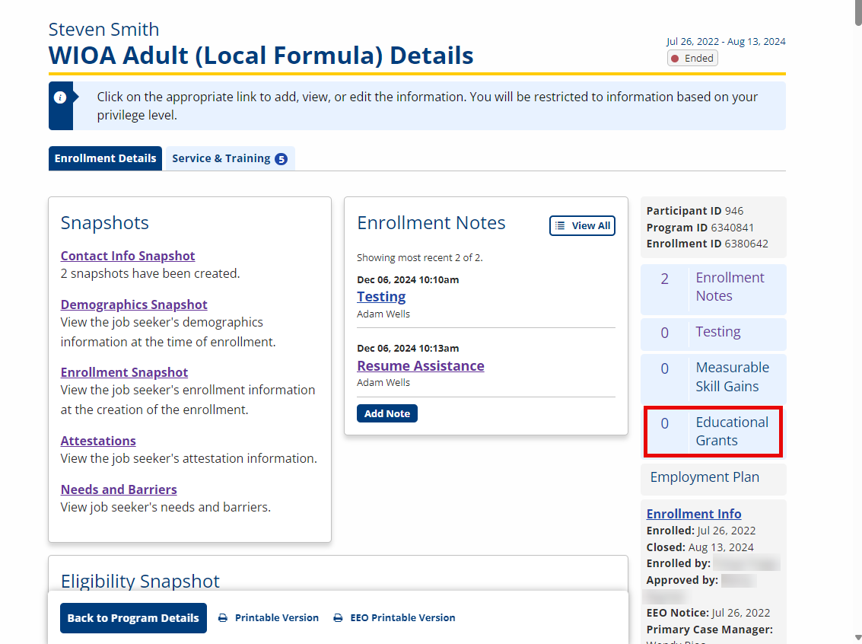Click the page vertical scrollbar thumb
The image size is (862, 644).
point(858,13)
